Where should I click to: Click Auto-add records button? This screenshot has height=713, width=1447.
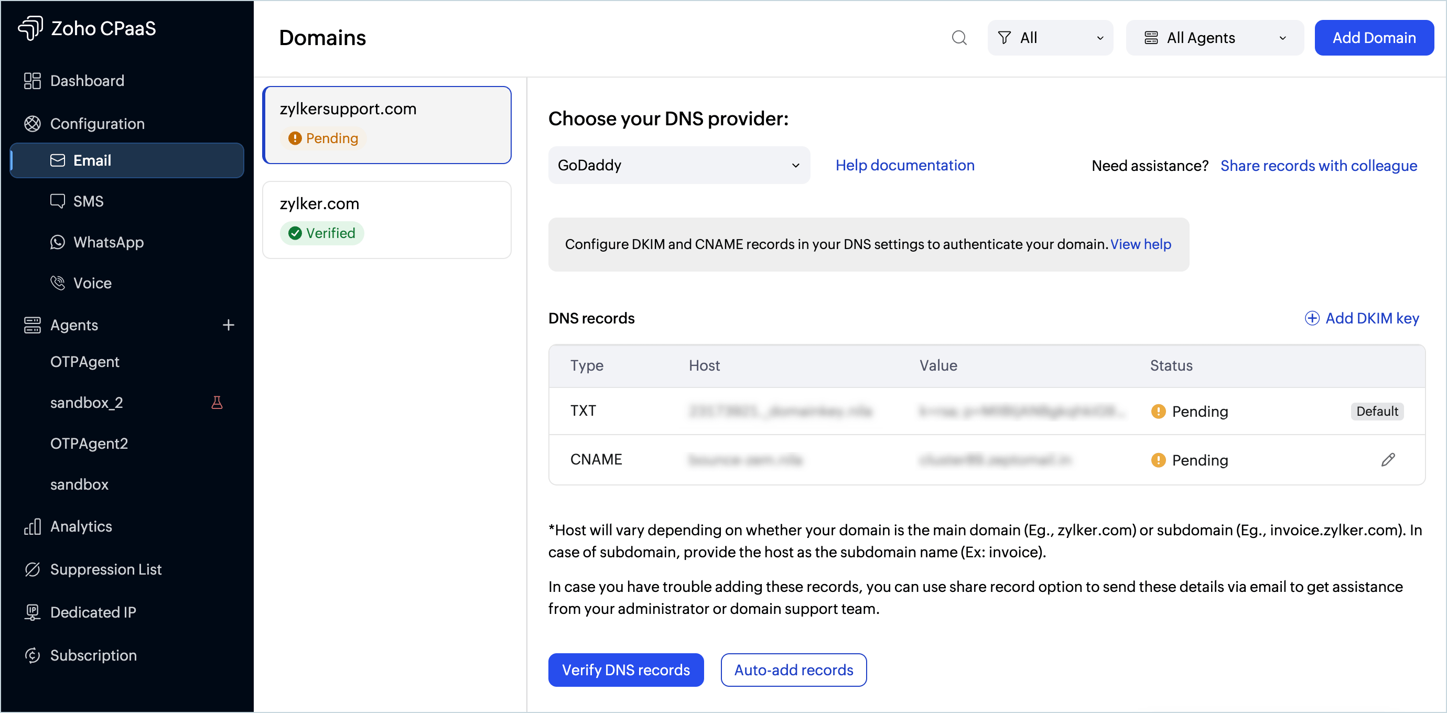[793, 669]
